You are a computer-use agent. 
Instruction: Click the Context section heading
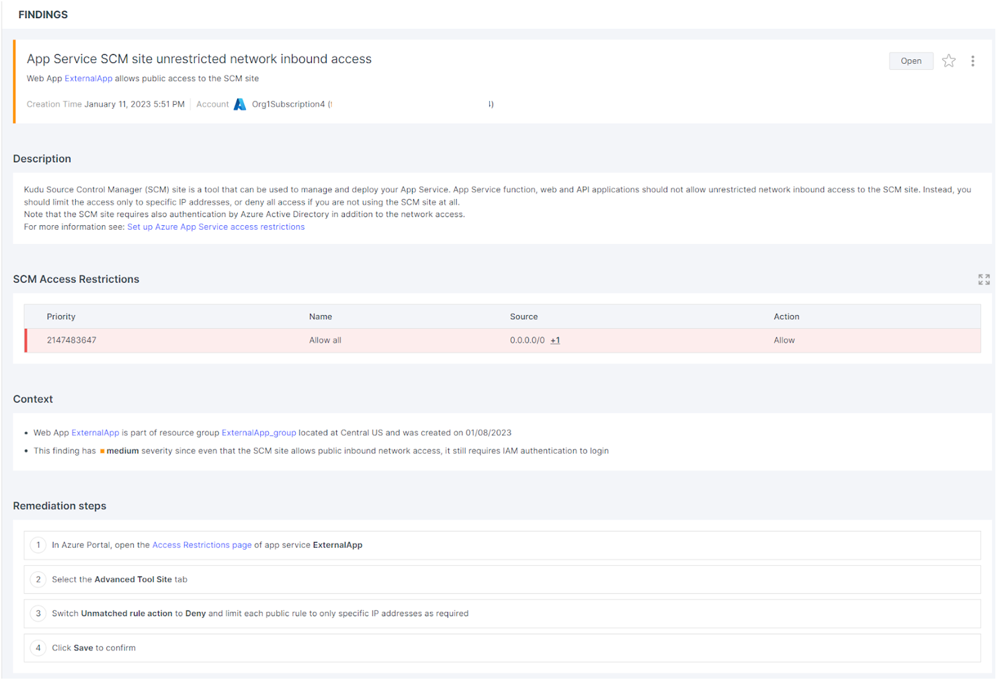pos(33,399)
